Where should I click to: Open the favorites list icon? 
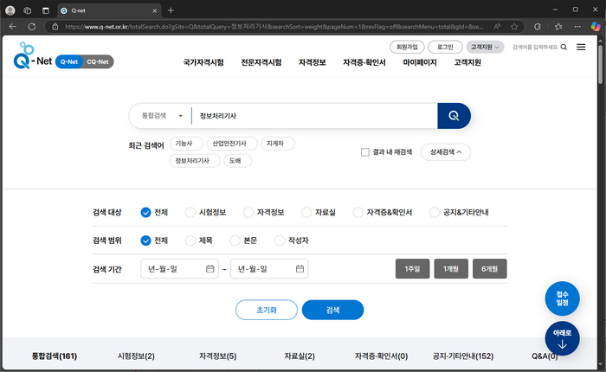click(558, 27)
